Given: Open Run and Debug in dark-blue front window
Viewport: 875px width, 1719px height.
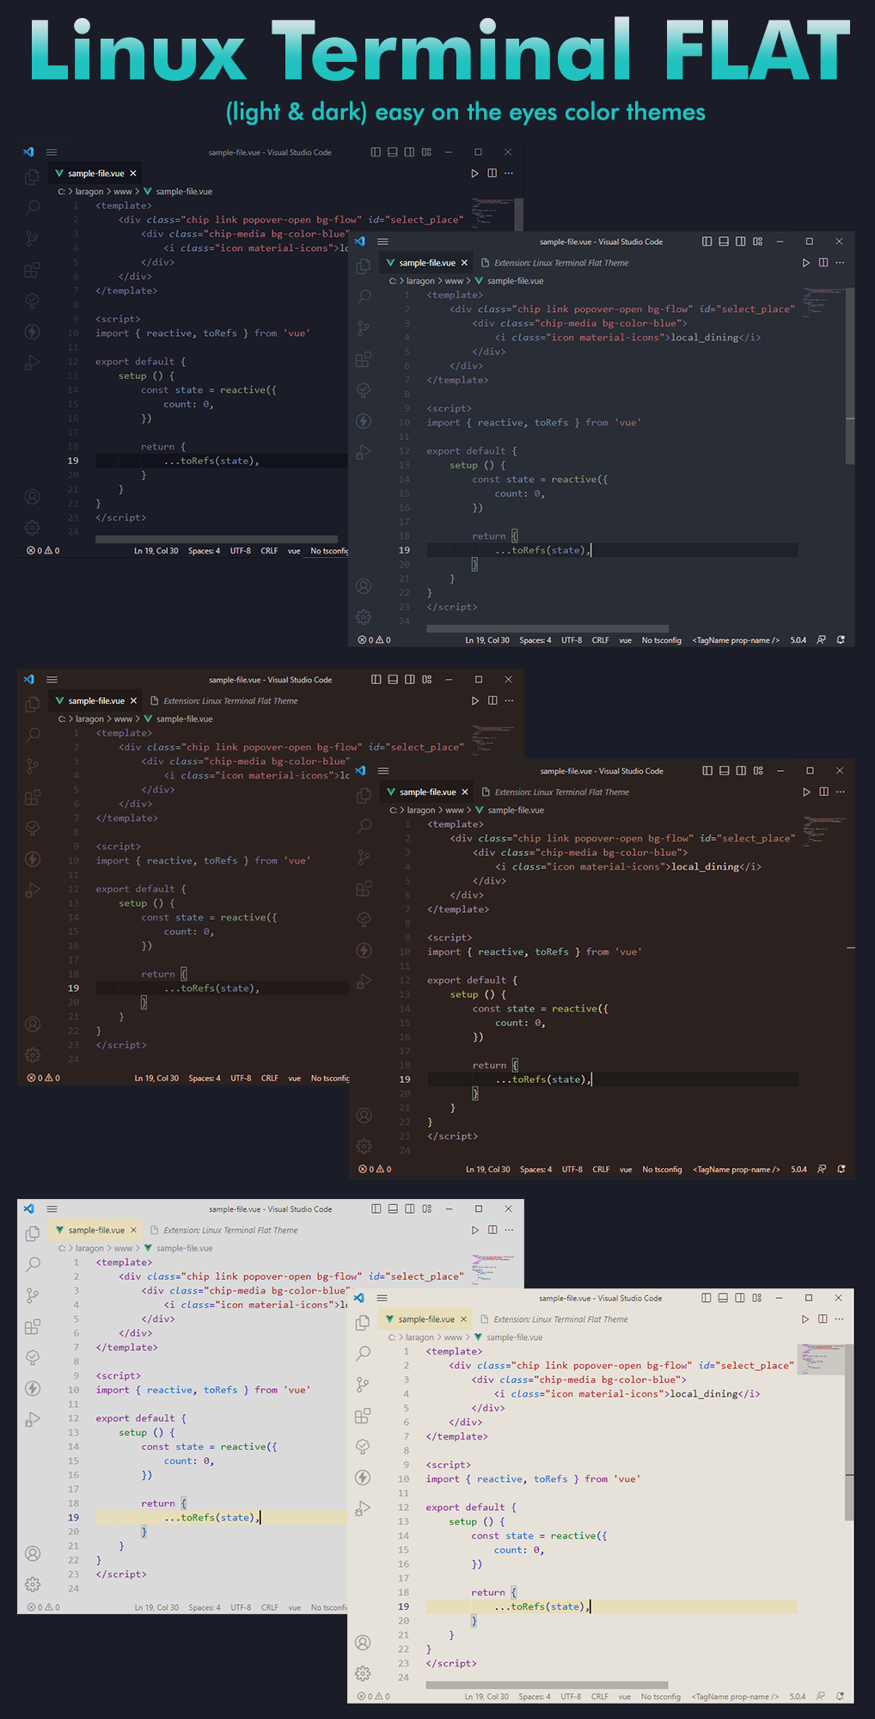Looking at the screenshot, I should point(364,452).
